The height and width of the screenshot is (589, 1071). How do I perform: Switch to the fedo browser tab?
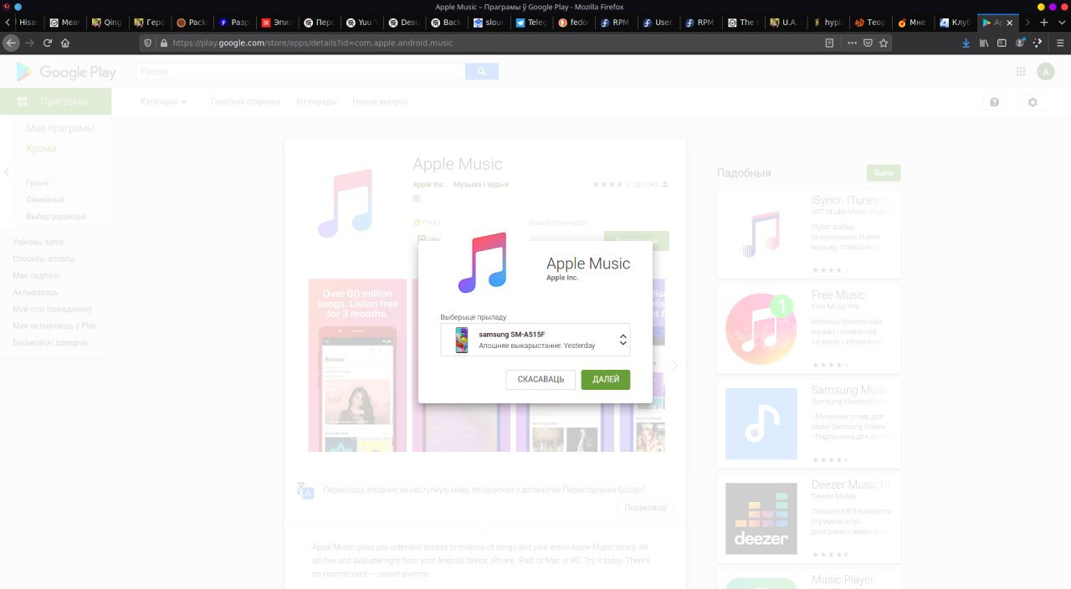573,23
